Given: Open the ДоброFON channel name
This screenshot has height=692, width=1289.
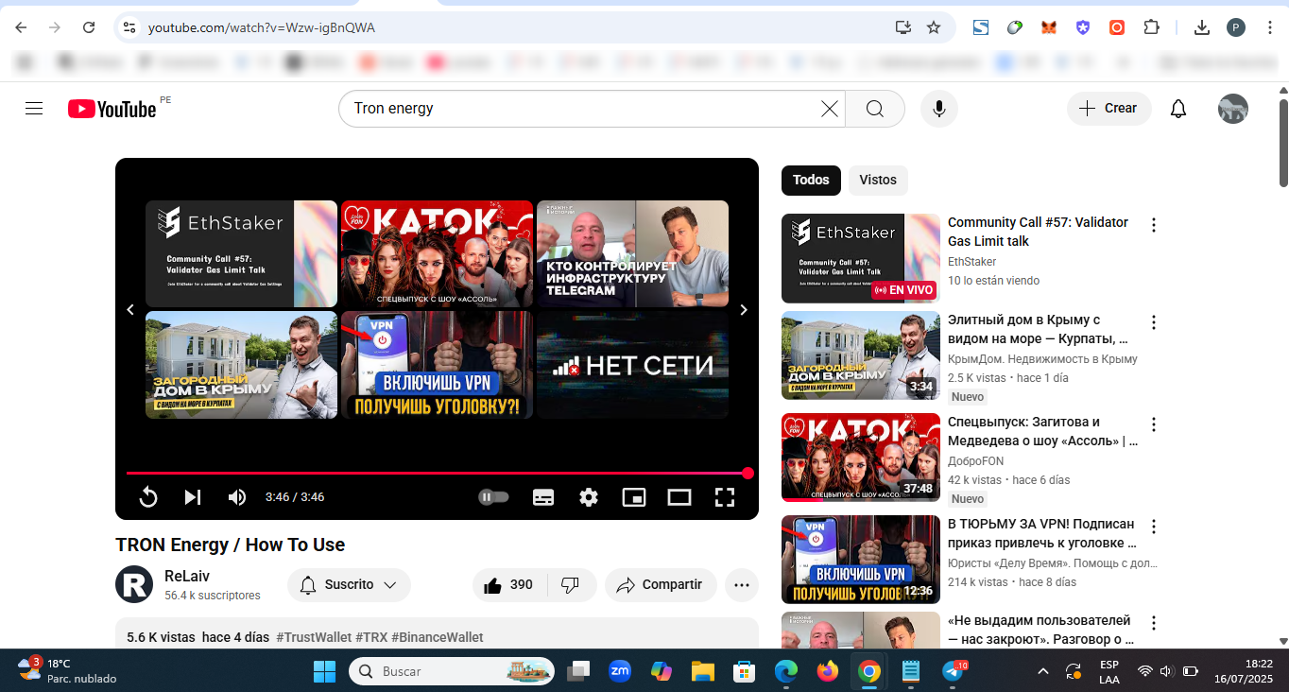Looking at the screenshot, I should [x=976, y=461].
